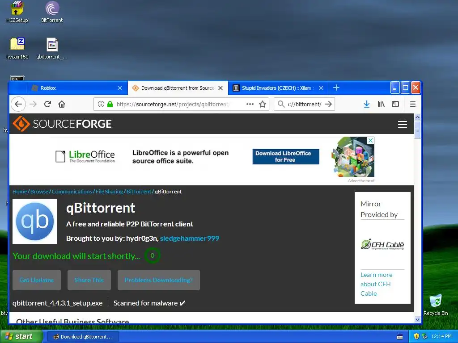The height and width of the screenshot is (343, 458).
Task: Reload the SourceForge page
Action: click(x=47, y=104)
